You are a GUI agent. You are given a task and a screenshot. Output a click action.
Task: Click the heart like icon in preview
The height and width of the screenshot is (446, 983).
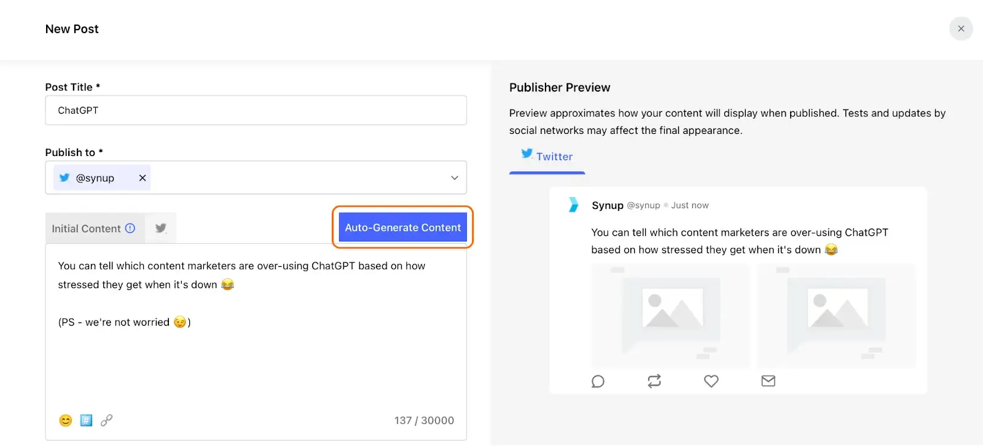click(711, 381)
